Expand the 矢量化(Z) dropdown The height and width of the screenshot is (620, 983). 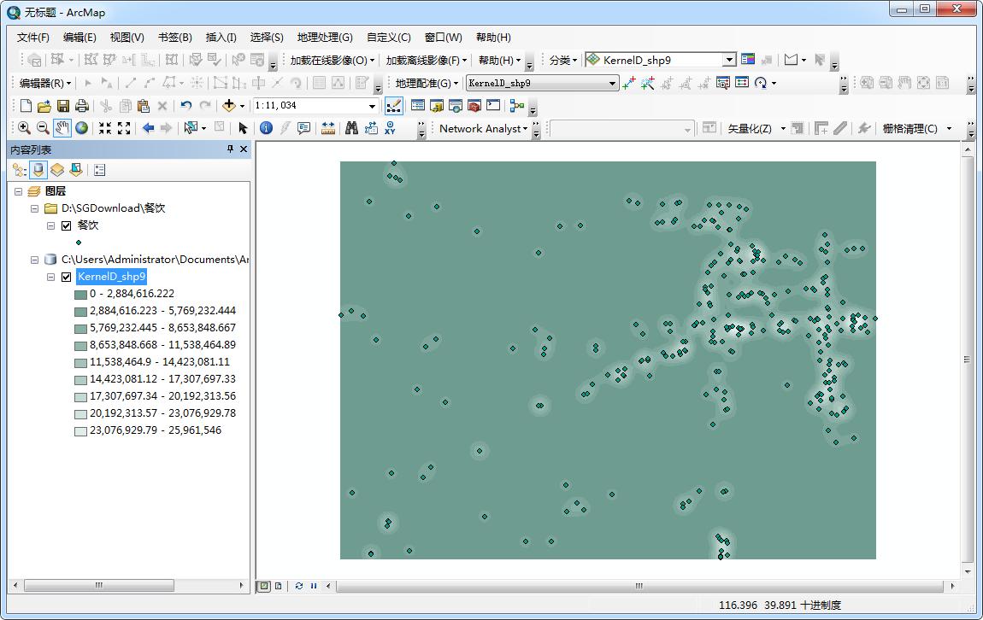[x=784, y=128]
